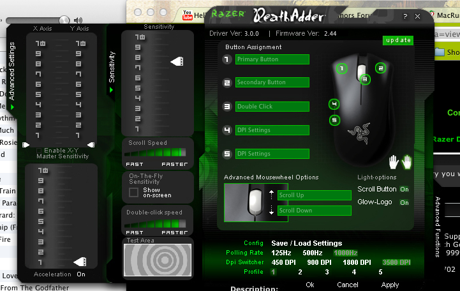Select 500Hz polling rate

[313, 253]
